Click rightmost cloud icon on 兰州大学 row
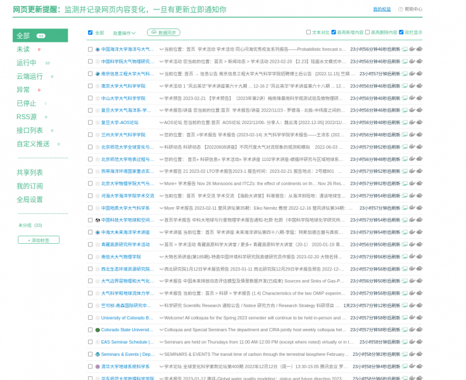This screenshot has height=380, width=466. pos(420,135)
